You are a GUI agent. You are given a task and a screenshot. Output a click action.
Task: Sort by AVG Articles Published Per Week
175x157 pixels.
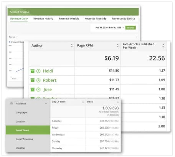click(x=163, y=46)
